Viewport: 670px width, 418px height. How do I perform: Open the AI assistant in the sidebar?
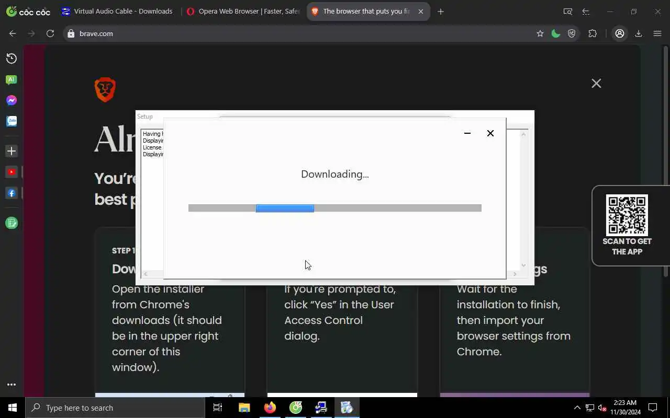click(11, 79)
